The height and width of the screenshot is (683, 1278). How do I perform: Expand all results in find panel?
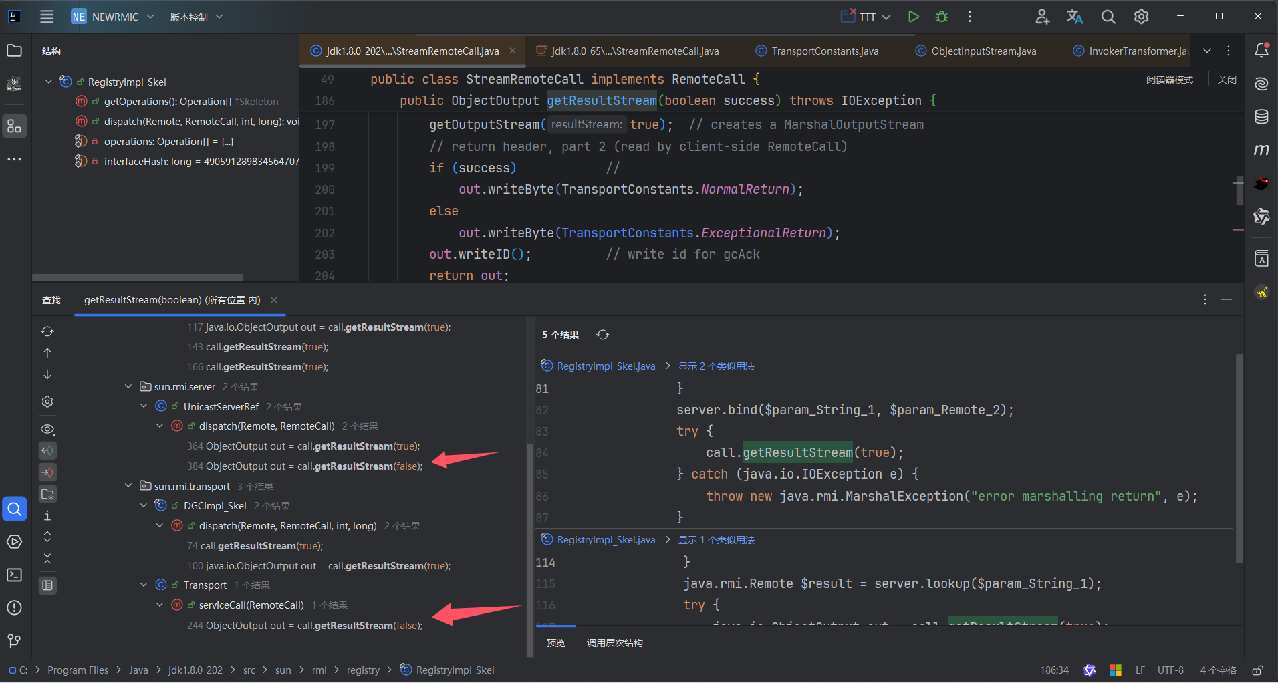tap(47, 537)
